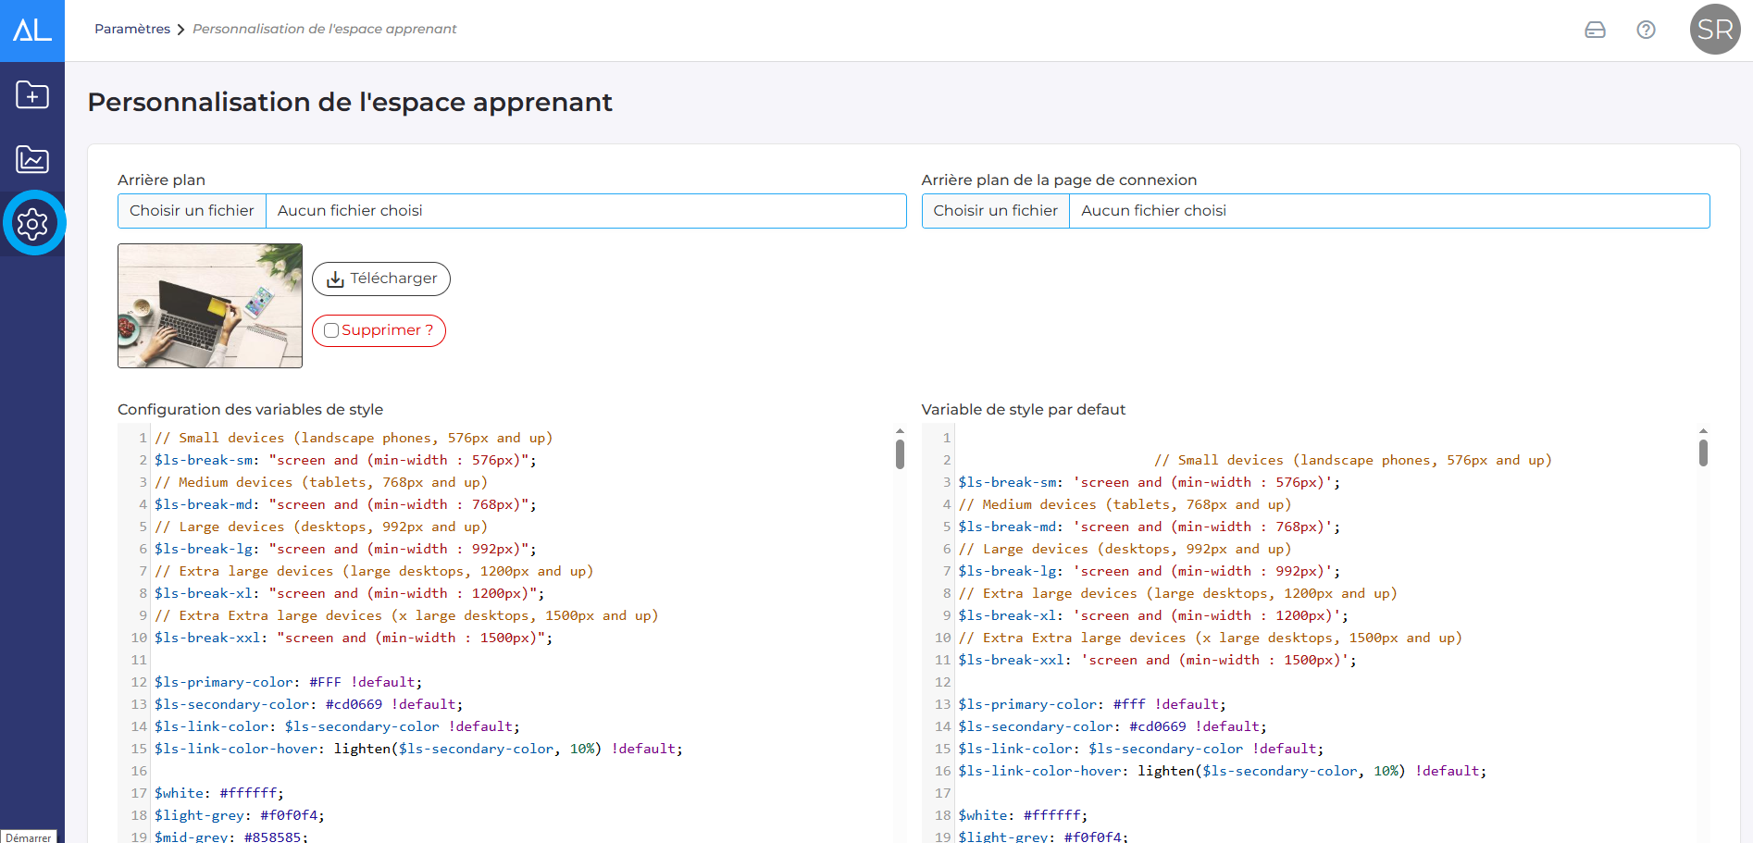Click the laptop background image thumbnail
Viewport: 1753px width, 843px height.
(x=210, y=306)
